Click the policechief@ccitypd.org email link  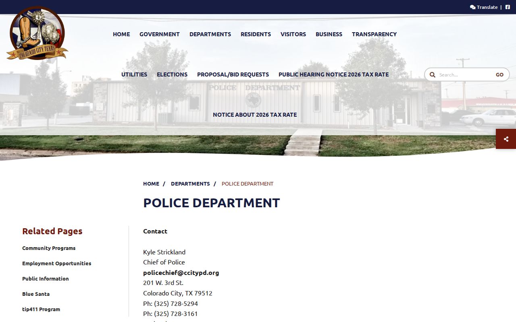click(x=181, y=272)
